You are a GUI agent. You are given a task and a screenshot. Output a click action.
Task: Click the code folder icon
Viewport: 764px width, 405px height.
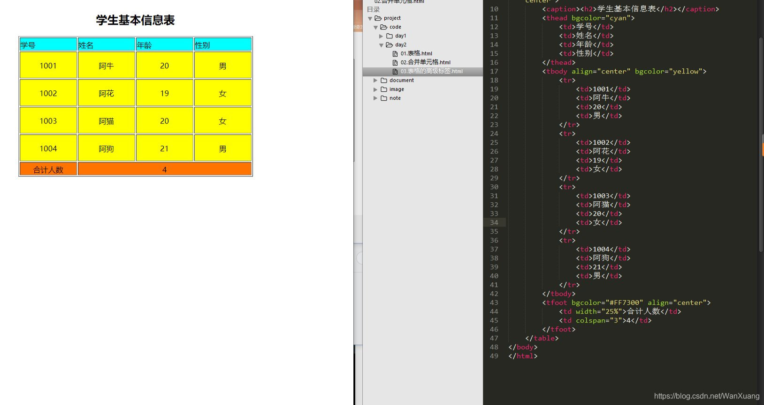(383, 27)
